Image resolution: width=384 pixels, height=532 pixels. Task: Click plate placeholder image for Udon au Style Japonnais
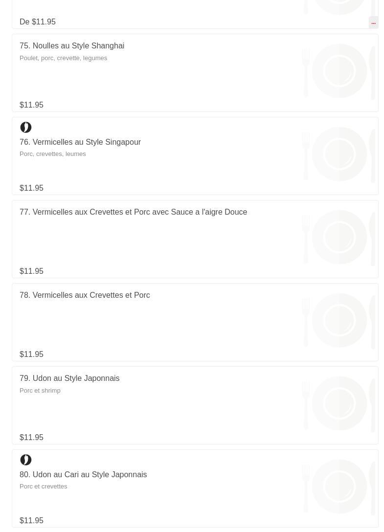click(339, 404)
